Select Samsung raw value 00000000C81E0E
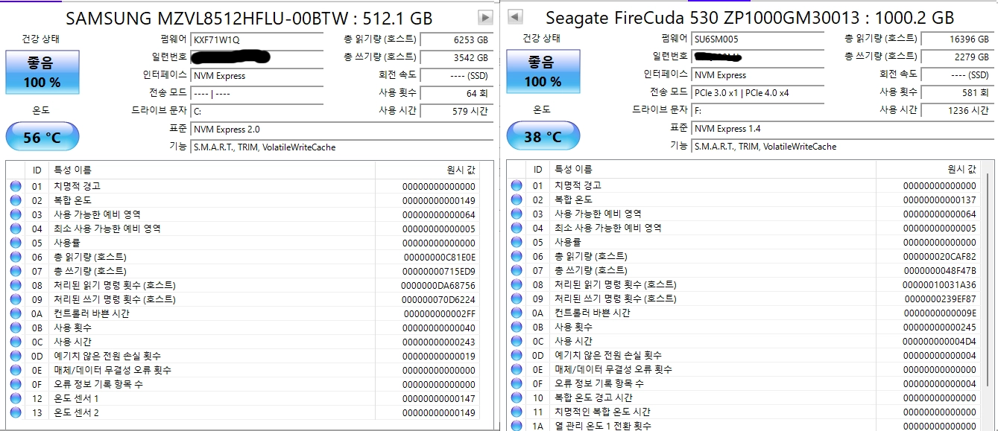998x431 pixels. point(439,257)
